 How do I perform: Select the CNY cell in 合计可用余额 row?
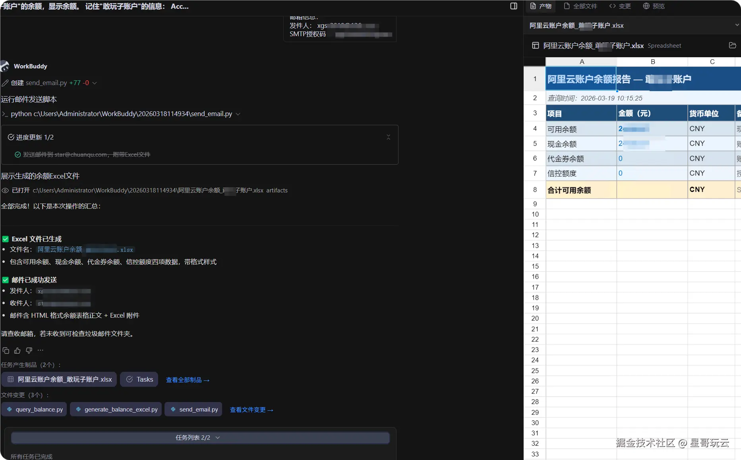[712, 190]
